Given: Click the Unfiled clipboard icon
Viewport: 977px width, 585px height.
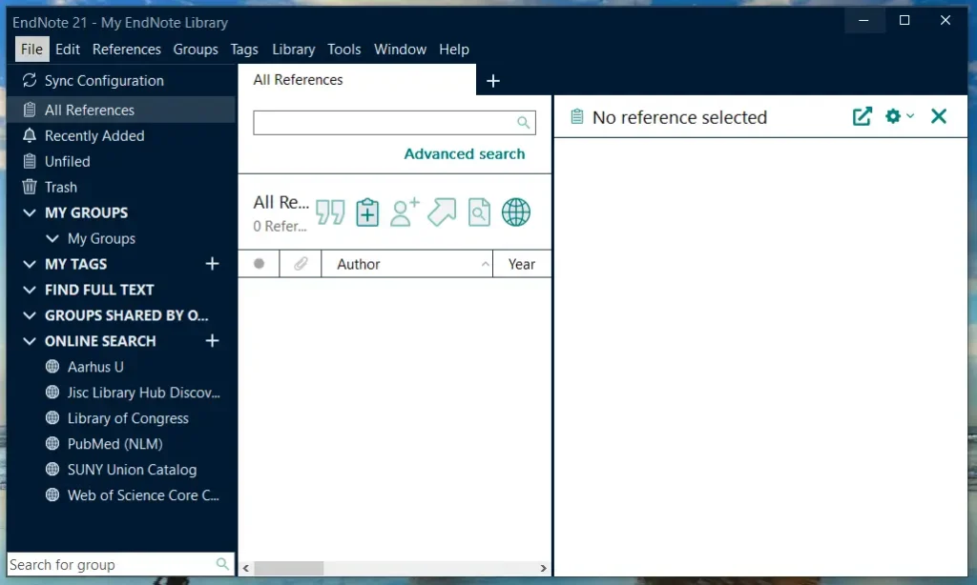Looking at the screenshot, I should click(30, 161).
